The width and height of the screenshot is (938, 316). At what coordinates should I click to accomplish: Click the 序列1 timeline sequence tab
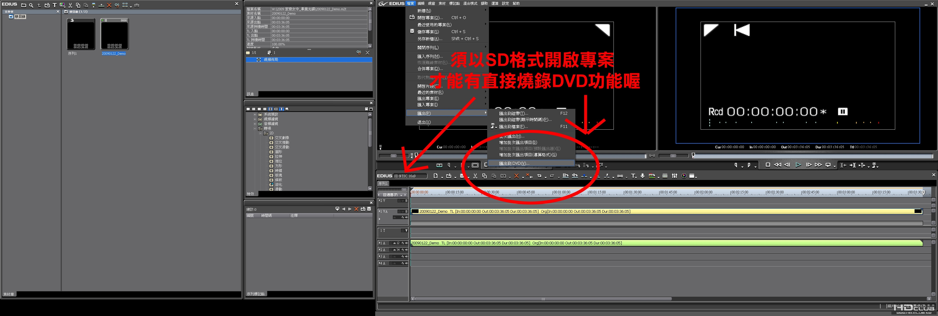(383, 184)
